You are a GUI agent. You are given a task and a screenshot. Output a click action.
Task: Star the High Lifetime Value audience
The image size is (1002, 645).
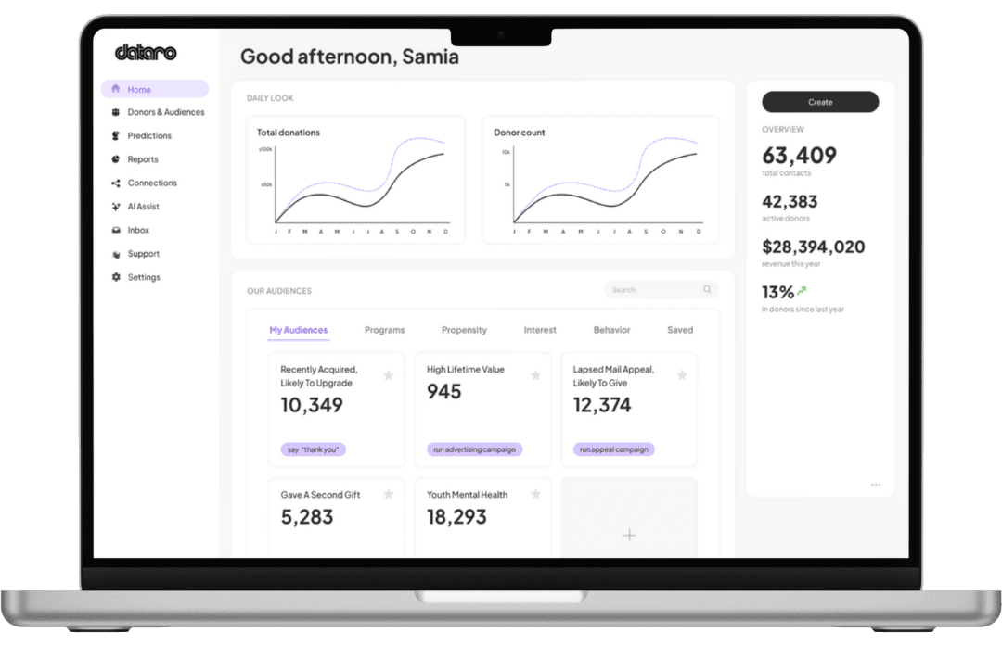(x=536, y=375)
